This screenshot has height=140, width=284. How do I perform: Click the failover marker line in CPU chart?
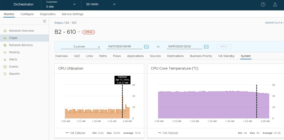click(x=122, y=102)
